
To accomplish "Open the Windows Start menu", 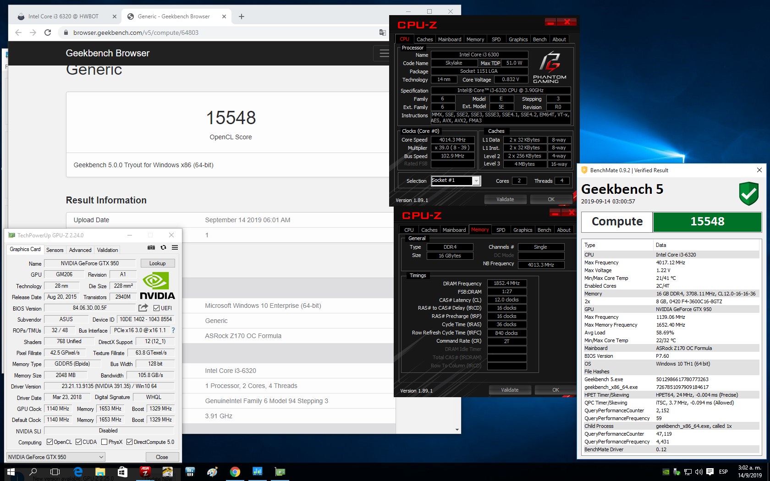I will pyautogui.click(x=11, y=472).
